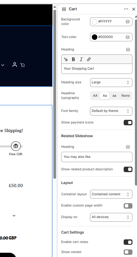Toggle bold formatting in Heading editor
The image size is (137, 257).
click(73, 59)
